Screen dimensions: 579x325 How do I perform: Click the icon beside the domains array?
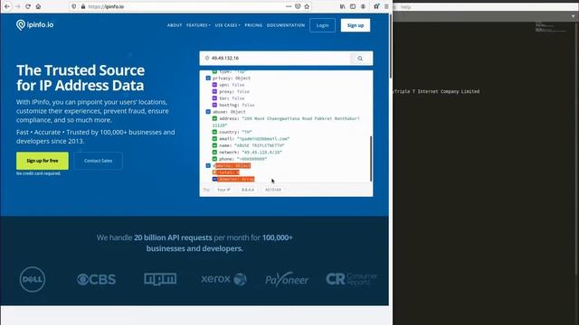coord(214,179)
